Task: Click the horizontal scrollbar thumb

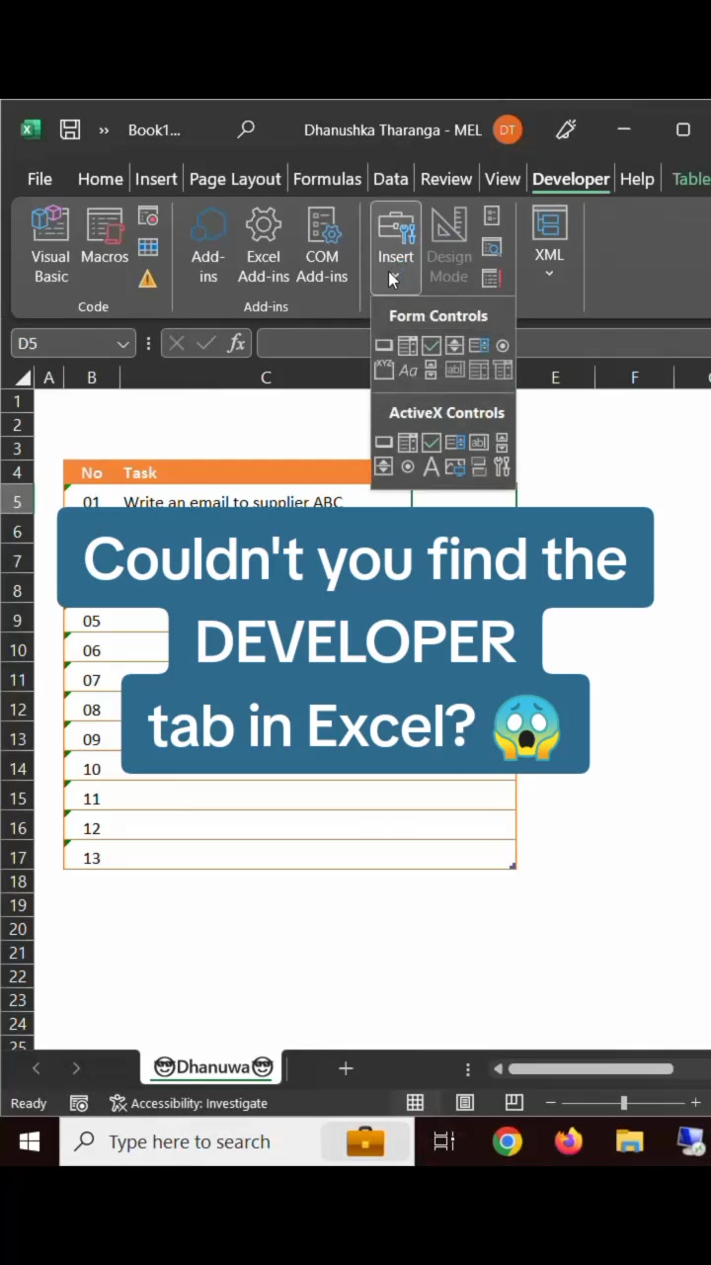Action: pos(591,1068)
